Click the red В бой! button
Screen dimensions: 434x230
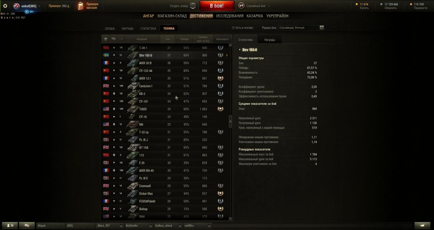click(217, 6)
